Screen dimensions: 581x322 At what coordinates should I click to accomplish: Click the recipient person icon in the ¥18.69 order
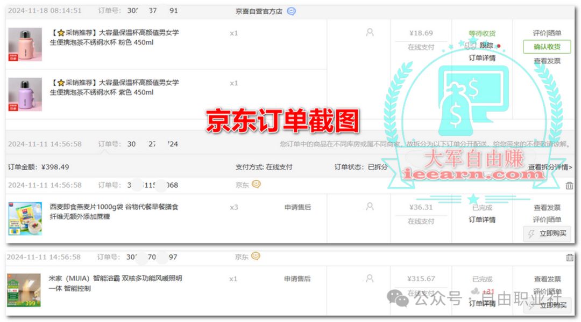[370, 33]
